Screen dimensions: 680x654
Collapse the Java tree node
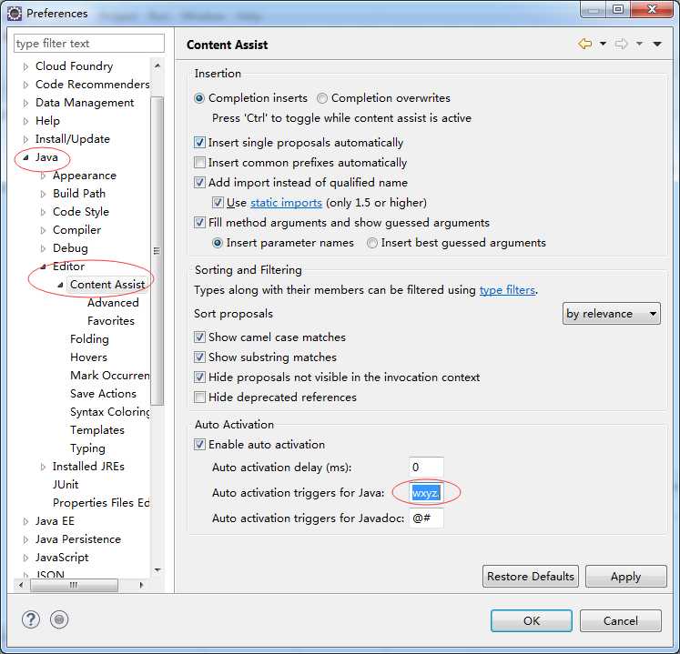[x=25, y=157]
